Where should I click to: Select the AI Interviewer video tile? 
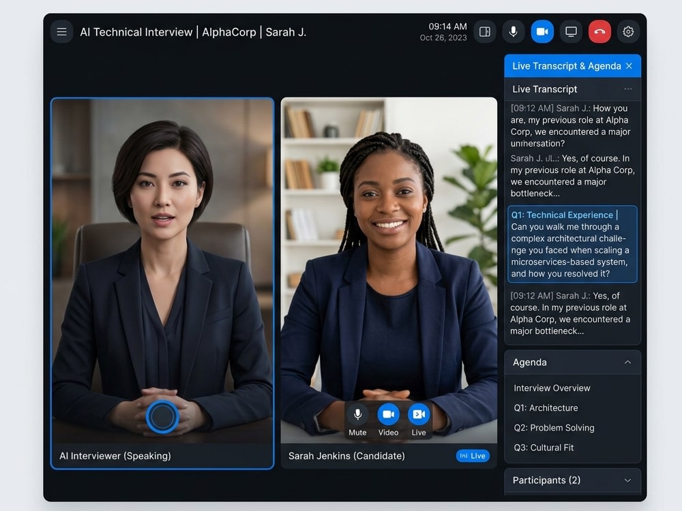162,283
